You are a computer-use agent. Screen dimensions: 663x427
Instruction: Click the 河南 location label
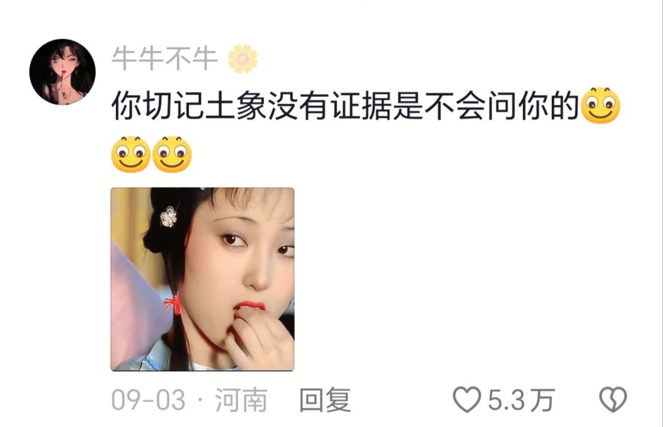[x=241, y=399]
